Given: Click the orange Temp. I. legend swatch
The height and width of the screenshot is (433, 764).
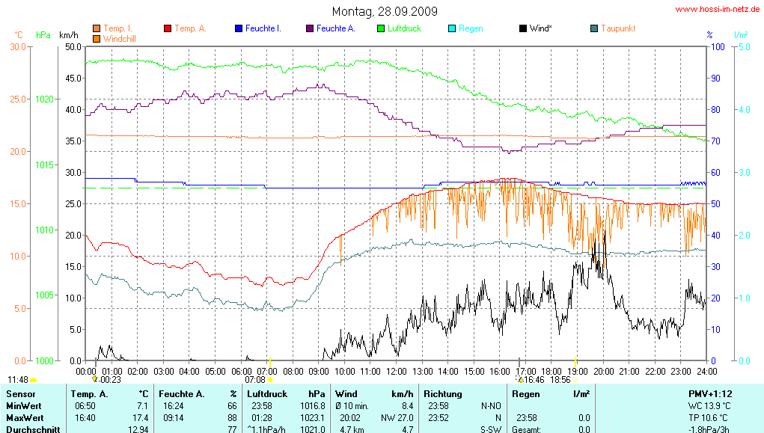Looking at the screenshot, I should pos(97,28).
